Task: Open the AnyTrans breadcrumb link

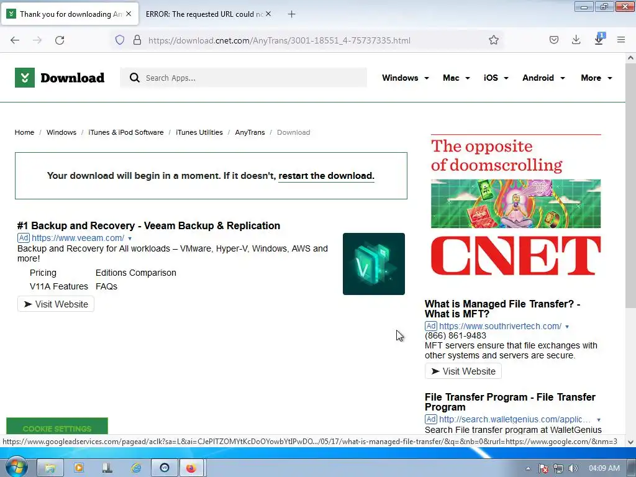Action: [250, 132]
